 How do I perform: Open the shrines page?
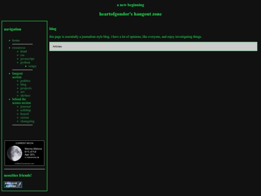[25, 95]
